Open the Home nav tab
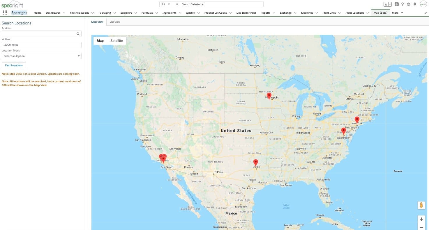The image size is (429, 230). [x=38, y=13]
